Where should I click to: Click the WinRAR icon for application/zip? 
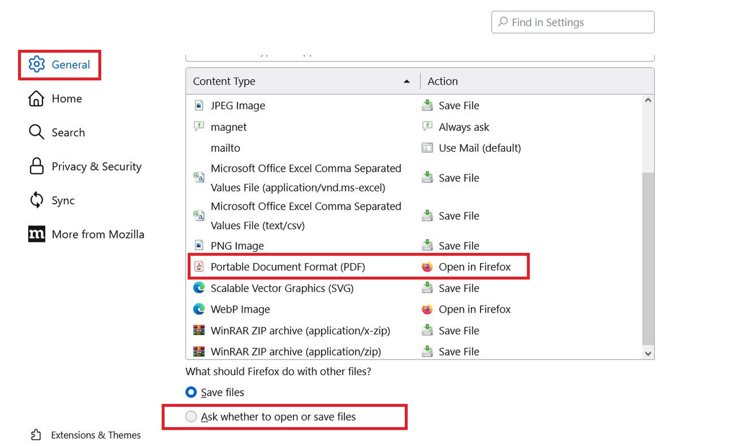(x=199, y=351)
